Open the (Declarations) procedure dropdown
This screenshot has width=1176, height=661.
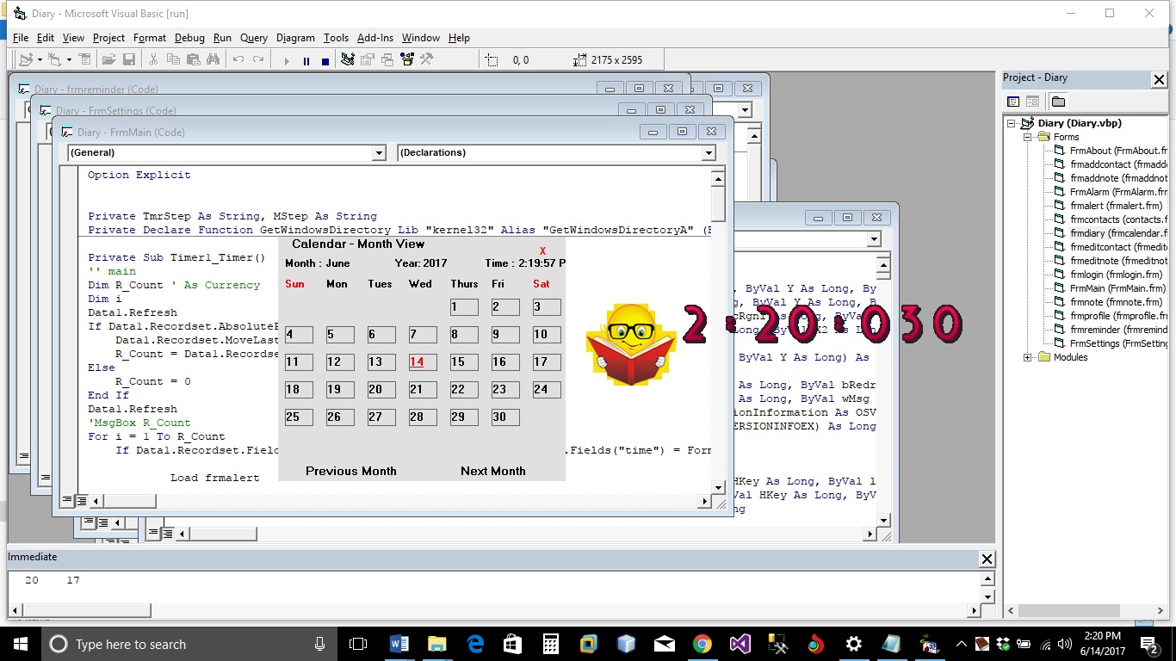(x=709, y=153)
